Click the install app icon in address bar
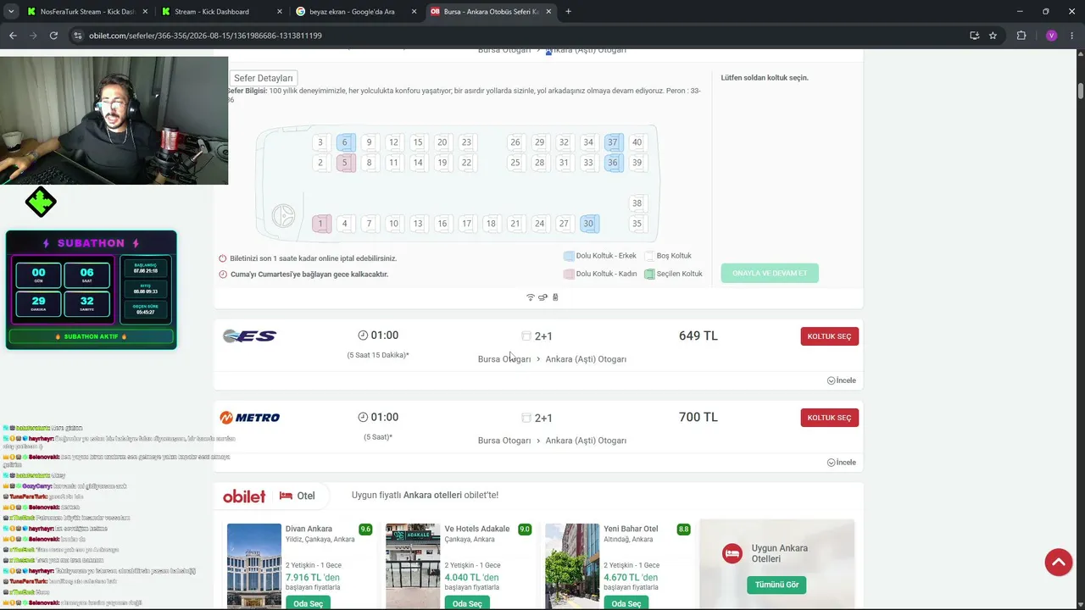This screenshot has width=1085, height=610. coord(974,36)
